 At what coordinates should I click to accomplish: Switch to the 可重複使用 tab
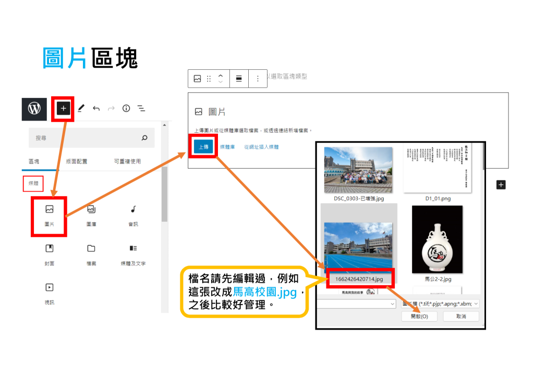point(127,161)
